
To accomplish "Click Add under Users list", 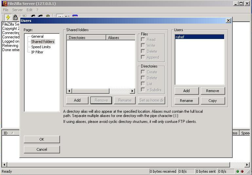I will pyautogui.click(x=186, y=91).
